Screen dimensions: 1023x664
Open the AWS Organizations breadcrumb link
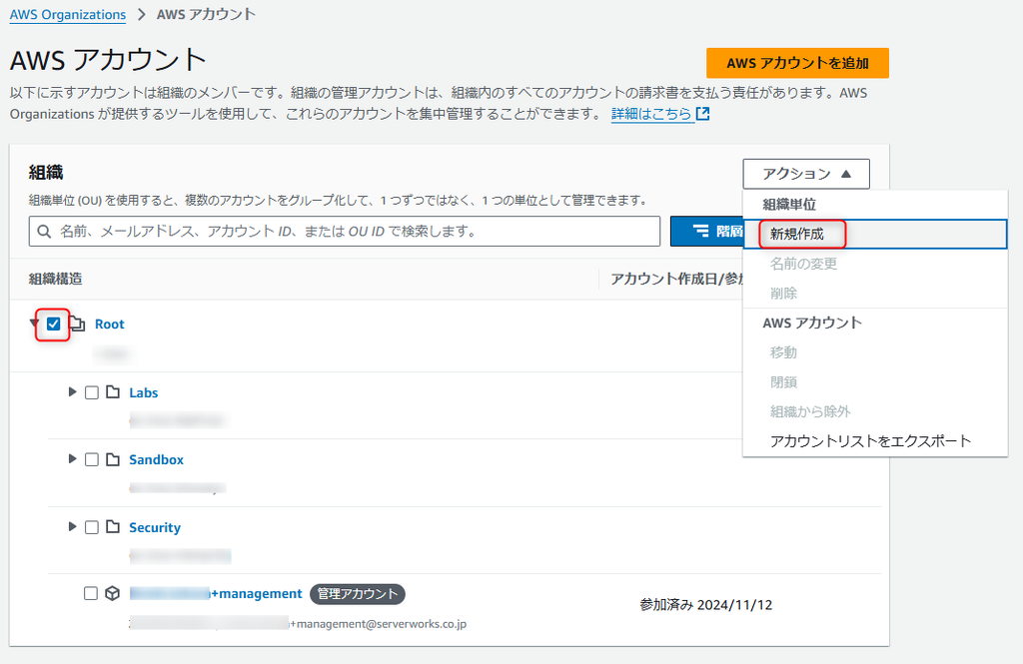(x=68, y=14)
